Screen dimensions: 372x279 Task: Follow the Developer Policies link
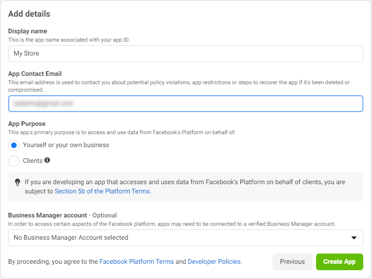click(x=214, y=262)
